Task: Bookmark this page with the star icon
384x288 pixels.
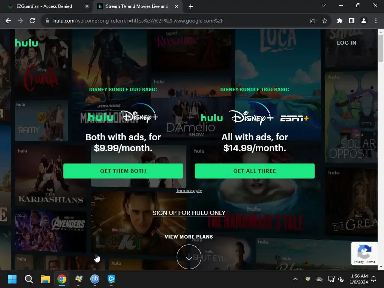Action: (325, 21)
